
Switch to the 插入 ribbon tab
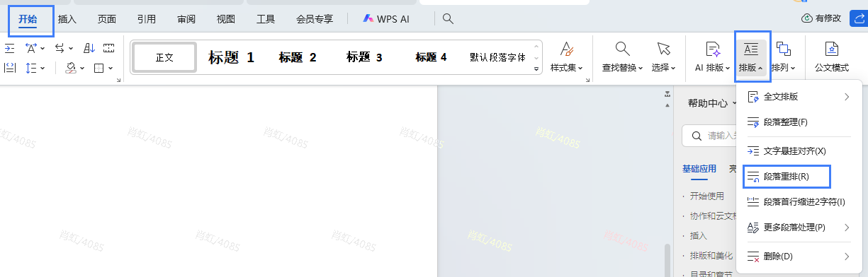pos(67,19)
